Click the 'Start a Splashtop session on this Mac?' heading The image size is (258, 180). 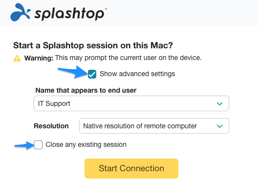coord(93,45)
